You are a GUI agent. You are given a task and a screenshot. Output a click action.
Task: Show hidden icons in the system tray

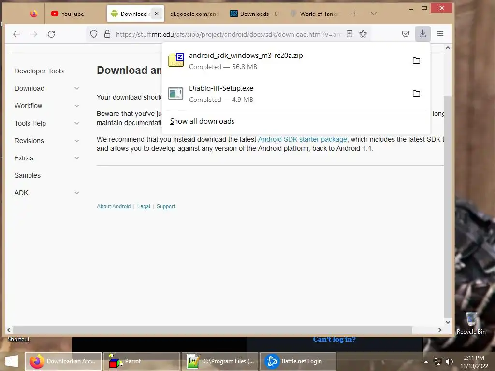(426, 362)
